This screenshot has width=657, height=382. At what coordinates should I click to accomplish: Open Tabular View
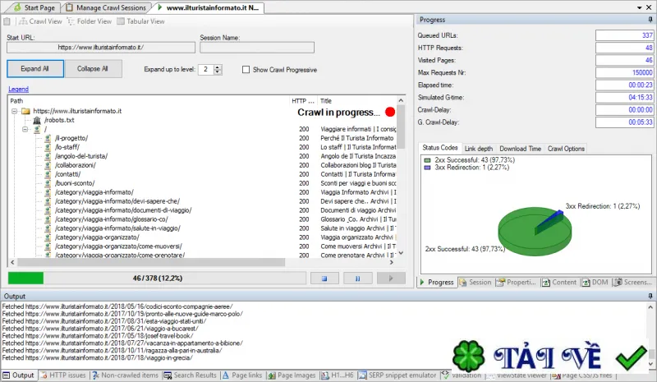click(x=140, y=21)
